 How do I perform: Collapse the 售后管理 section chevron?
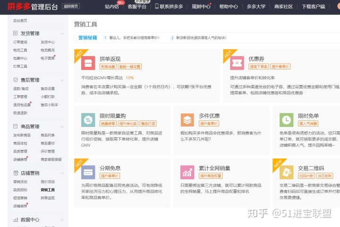tap(62, 80)
